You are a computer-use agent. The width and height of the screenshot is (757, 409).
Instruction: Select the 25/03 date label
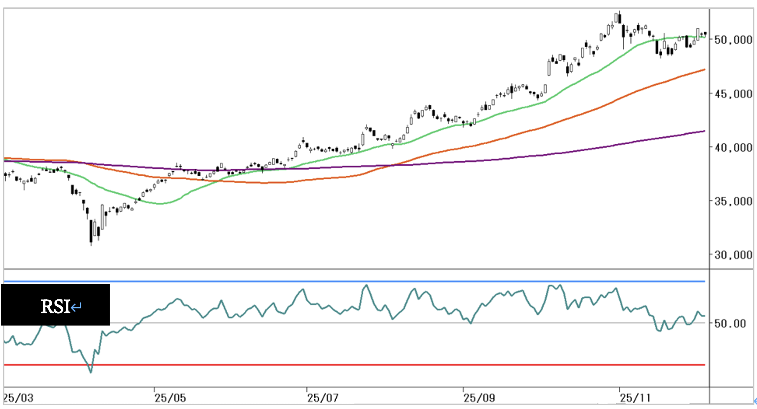18,398
